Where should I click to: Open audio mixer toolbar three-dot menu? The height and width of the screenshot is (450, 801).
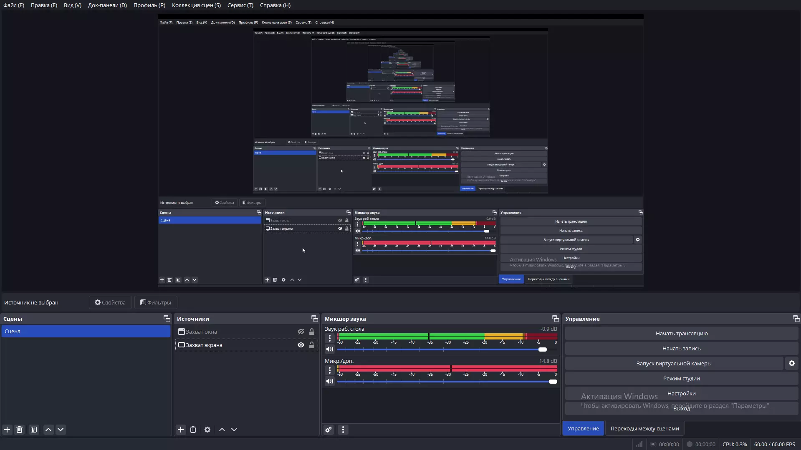coord(343,430)
